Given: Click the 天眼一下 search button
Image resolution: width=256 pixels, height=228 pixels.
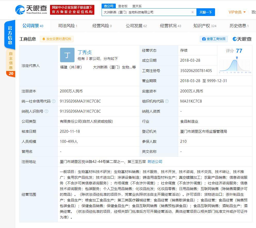Looking at the screenshot, I should point(205,12).
